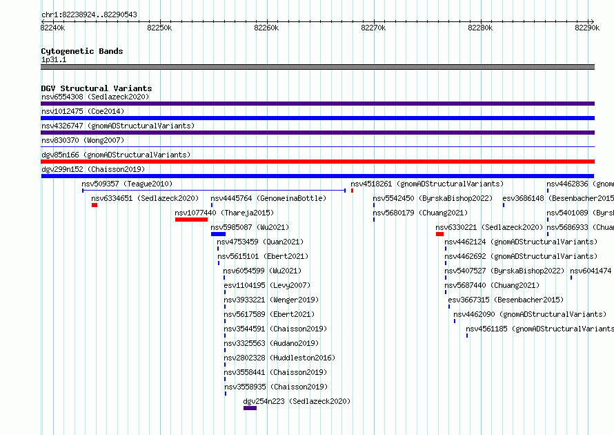Select the red bar under nsv6334651
Image resolution: width=614 pixels, height=435 pixels.
click(x=95, y=205)
